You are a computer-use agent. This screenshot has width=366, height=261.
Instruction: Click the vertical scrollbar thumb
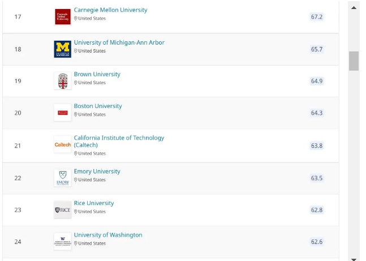click(354, 61)
